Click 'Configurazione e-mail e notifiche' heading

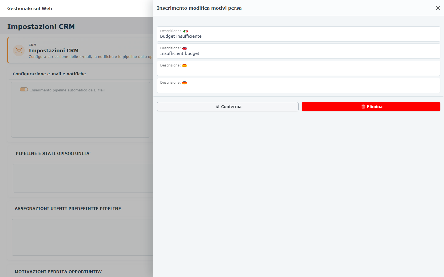click(x=49, y=74)
